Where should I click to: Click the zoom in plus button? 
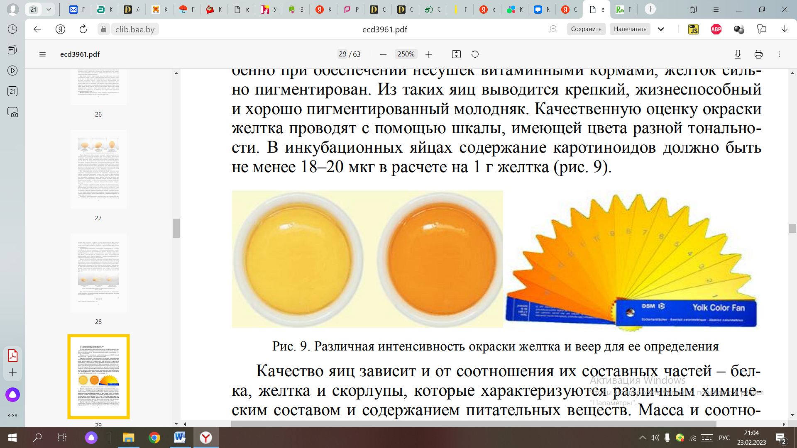pyautogui.click(x=429, y=54)
